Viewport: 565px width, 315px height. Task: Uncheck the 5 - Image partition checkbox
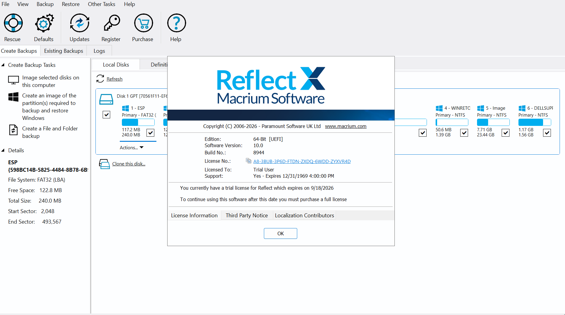[506, 133]
